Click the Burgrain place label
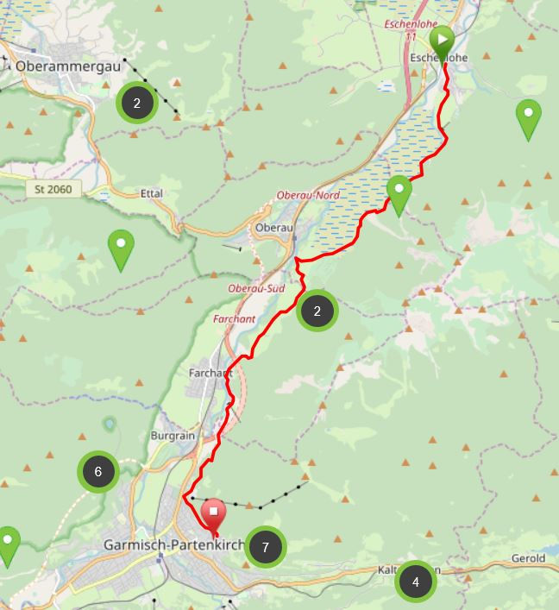This screenshot has width=559, height=610. pos(173,436)
